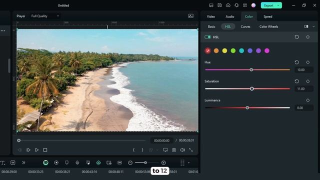The width and height of the screenshot is (320, 180).
Task: Select the cyan HSL color swatch
Action: [241, 50]
